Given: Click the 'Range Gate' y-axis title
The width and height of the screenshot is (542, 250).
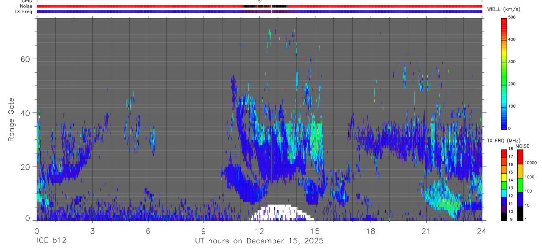Looking at the screenshot, I should (x=11, y=119).
